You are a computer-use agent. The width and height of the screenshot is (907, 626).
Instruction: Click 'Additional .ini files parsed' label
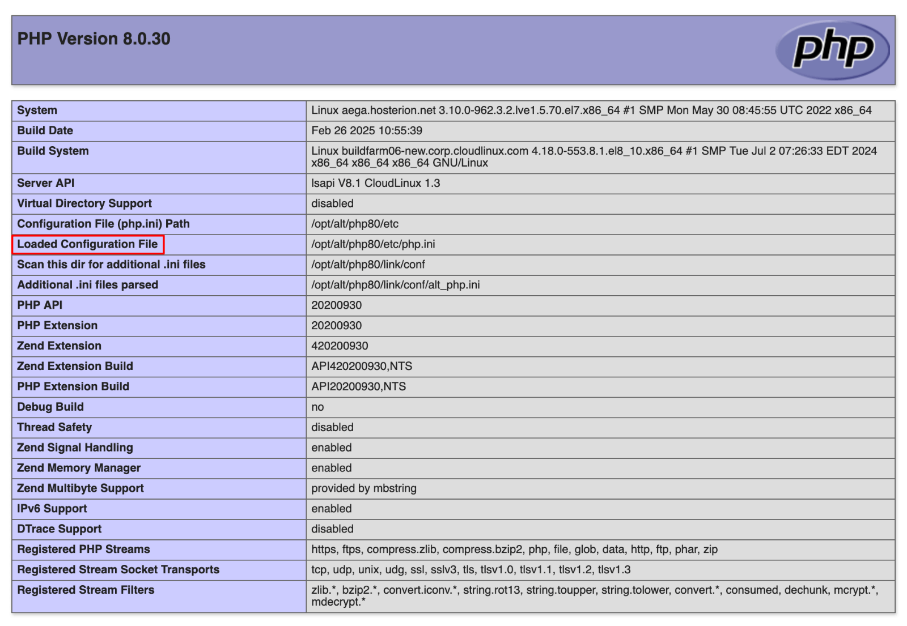tap(88, 286)
